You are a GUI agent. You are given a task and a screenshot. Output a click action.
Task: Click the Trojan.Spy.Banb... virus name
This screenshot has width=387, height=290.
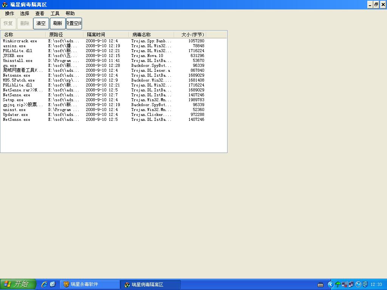151,41
